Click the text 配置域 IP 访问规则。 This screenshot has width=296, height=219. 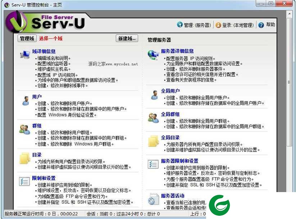pos(58,75)
